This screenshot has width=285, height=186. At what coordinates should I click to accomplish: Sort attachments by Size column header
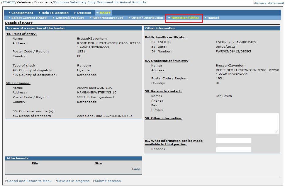[x=98, y=163]
